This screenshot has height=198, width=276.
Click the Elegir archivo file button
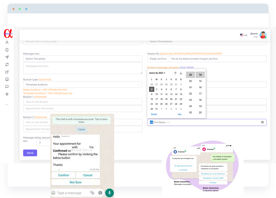point(158,59)
